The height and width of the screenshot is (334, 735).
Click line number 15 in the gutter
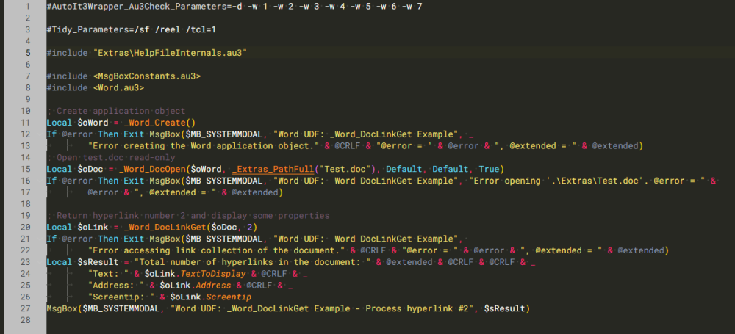point(25,169)
